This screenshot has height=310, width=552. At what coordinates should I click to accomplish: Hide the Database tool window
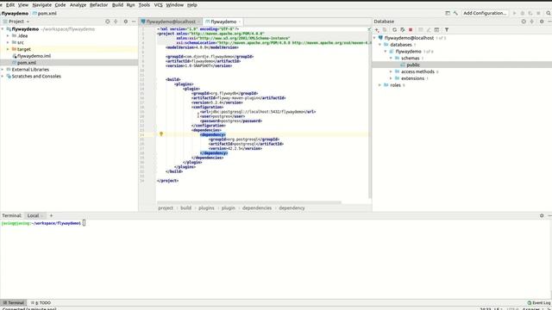pyautogui.click(x=549, y=22)
